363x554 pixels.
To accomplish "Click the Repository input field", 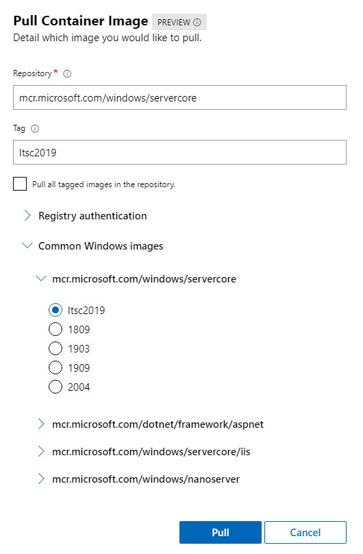I will tap(179, 97).
